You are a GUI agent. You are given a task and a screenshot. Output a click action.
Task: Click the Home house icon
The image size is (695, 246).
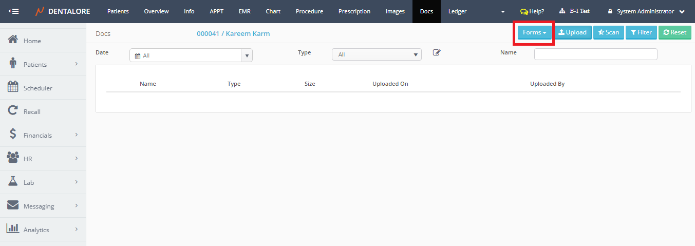tap(13, 40)
